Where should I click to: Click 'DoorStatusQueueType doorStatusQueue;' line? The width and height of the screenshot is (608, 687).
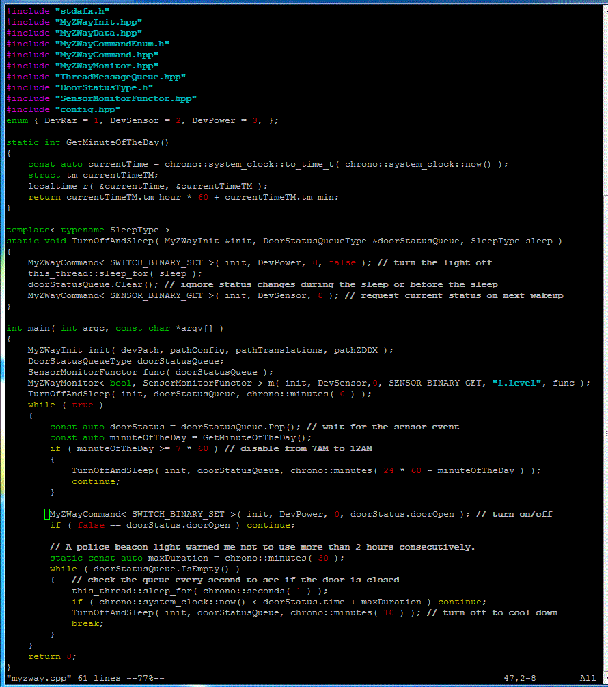pyautogui.click(x=126, y=362)
